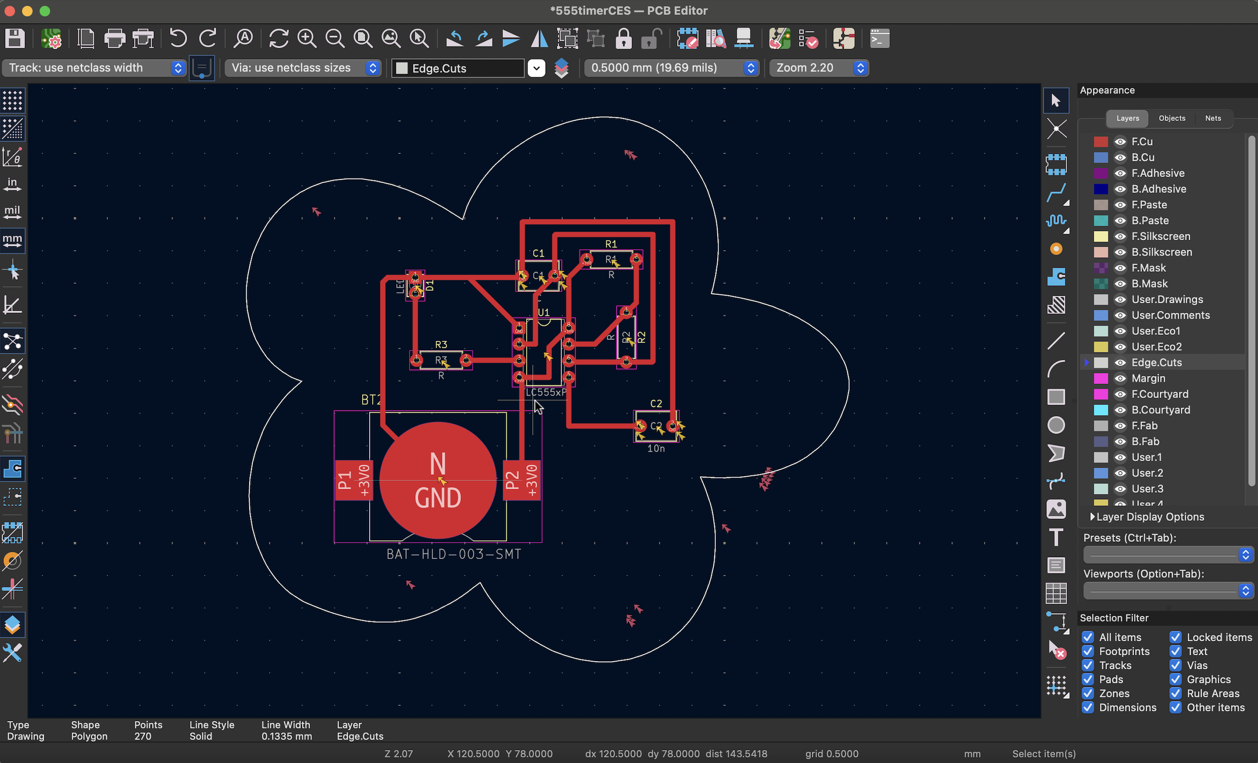Select the Route Tracks tool

tap(1056, 193)
